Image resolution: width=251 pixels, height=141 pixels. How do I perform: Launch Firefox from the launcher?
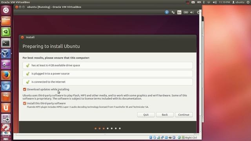coord(6,75)
